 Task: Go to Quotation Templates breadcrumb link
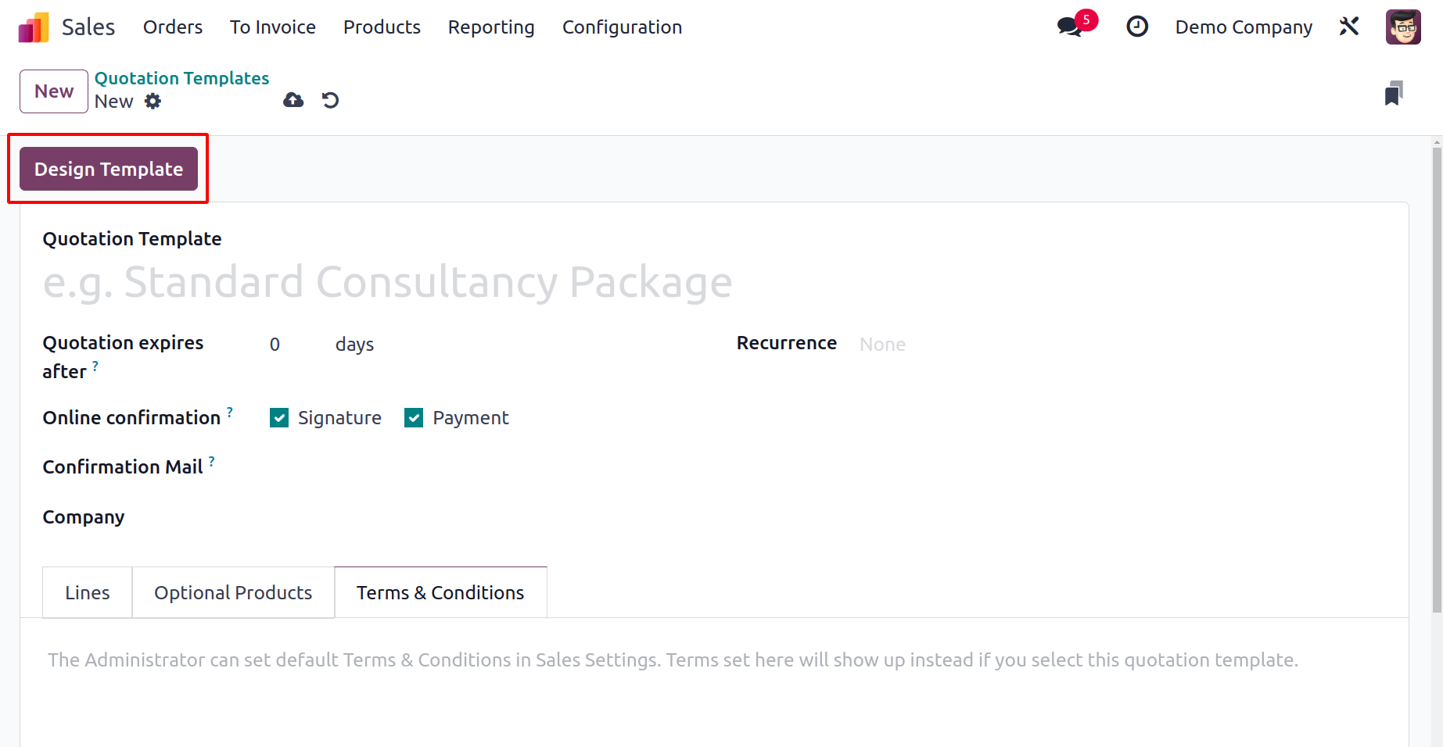click(181, 78)
